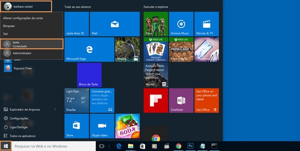This screenshot has height=151, width=300.
Task: Click the barbara cestari user account
Action: (x=26, y=6)
